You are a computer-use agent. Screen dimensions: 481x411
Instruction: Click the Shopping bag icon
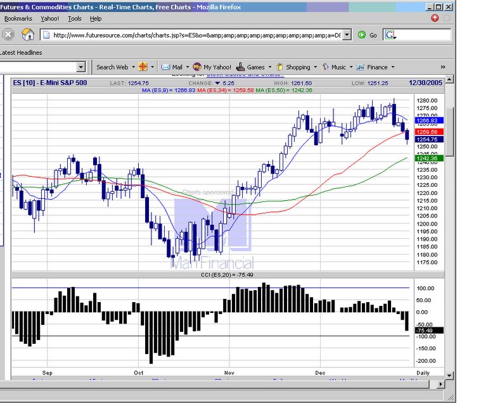tap(279, 66)
